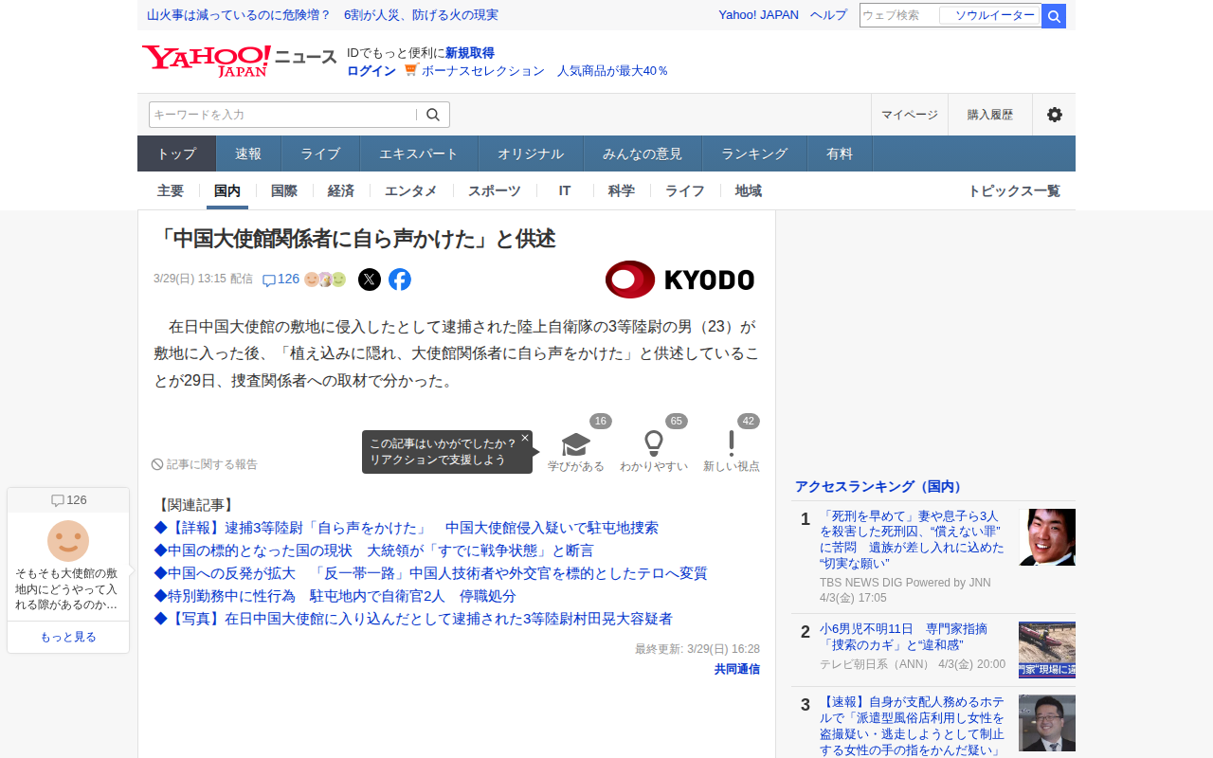Switch to 主要 category
Image resolution: width=1213 pixels, height=758 pixels.
(x=171, y=190)
